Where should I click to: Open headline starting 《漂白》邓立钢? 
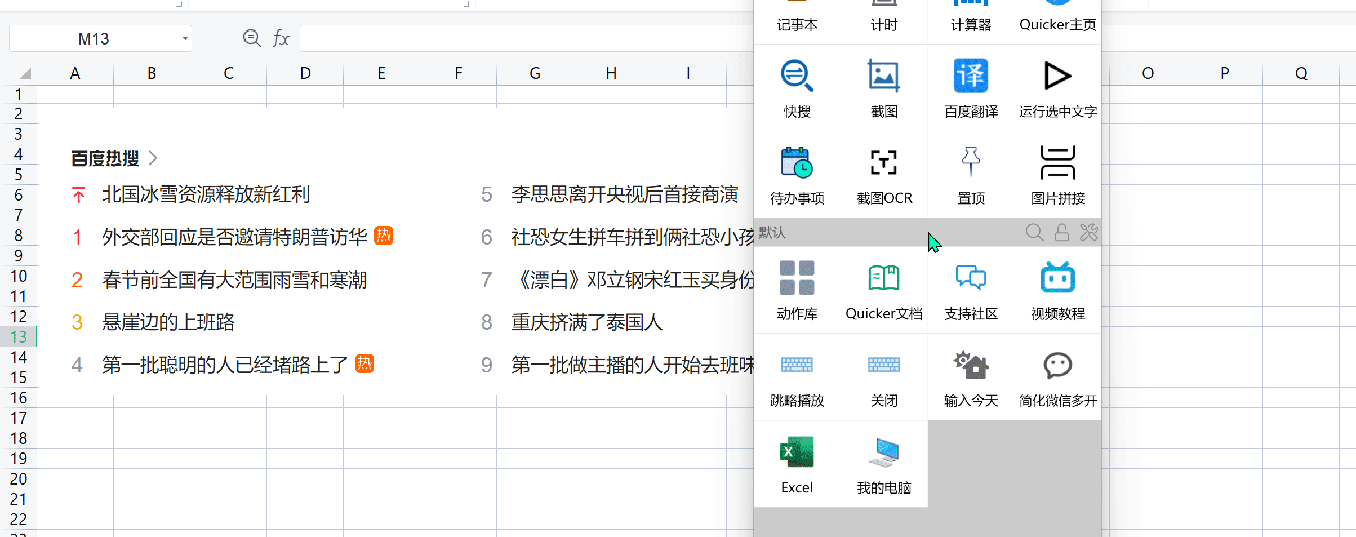coord(633,279)
